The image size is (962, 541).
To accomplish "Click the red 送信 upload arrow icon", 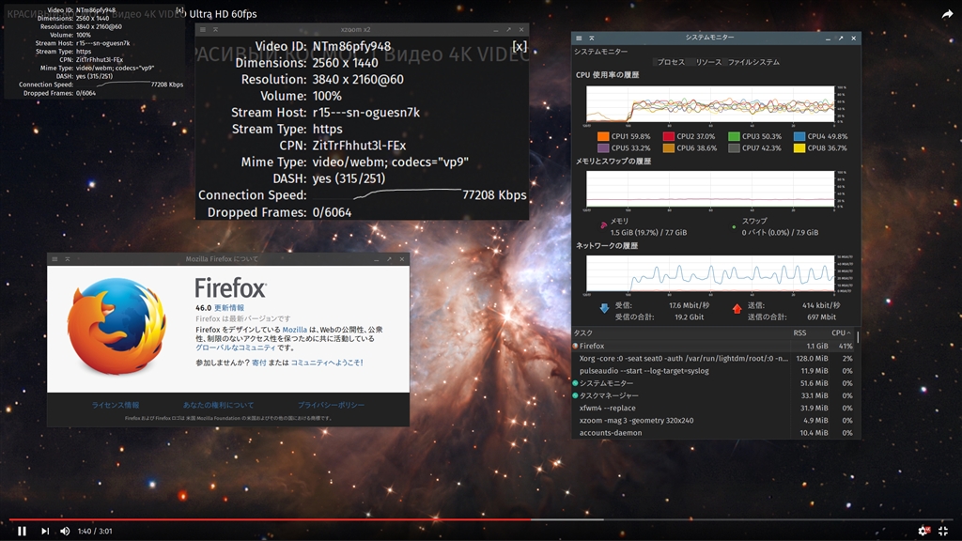I will [737, 308].
